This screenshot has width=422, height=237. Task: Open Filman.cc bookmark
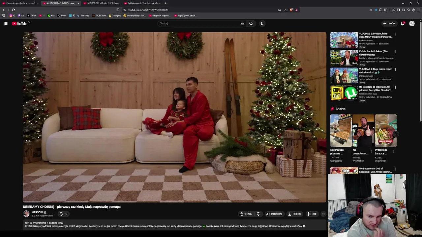point(83,15)
